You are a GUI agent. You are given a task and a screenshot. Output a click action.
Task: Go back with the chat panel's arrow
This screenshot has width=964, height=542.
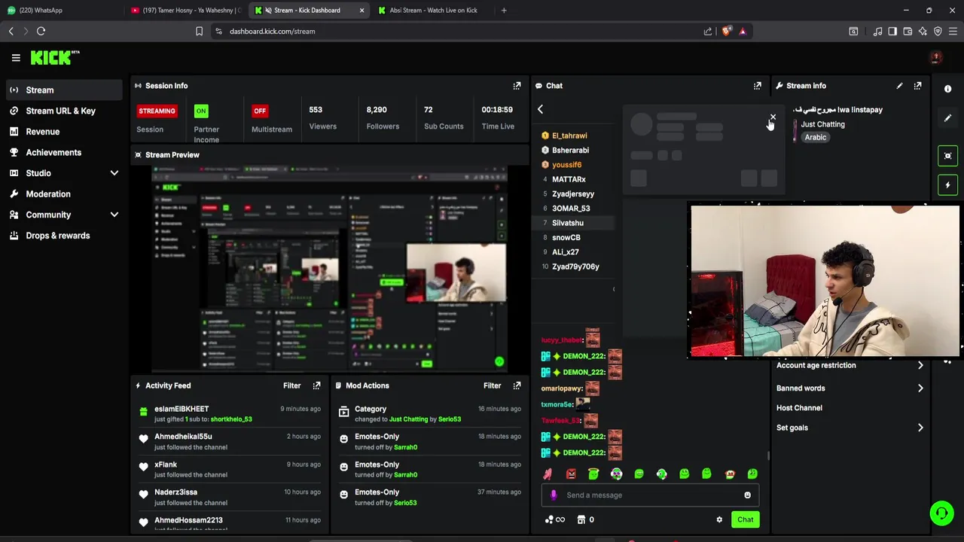(540, 109)
